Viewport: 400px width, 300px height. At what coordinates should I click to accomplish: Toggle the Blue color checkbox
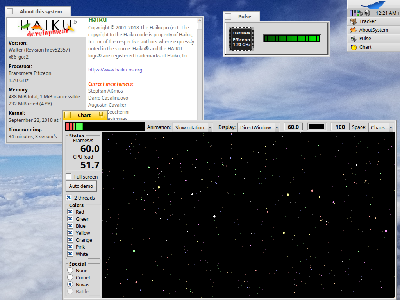tap(70, 225)
